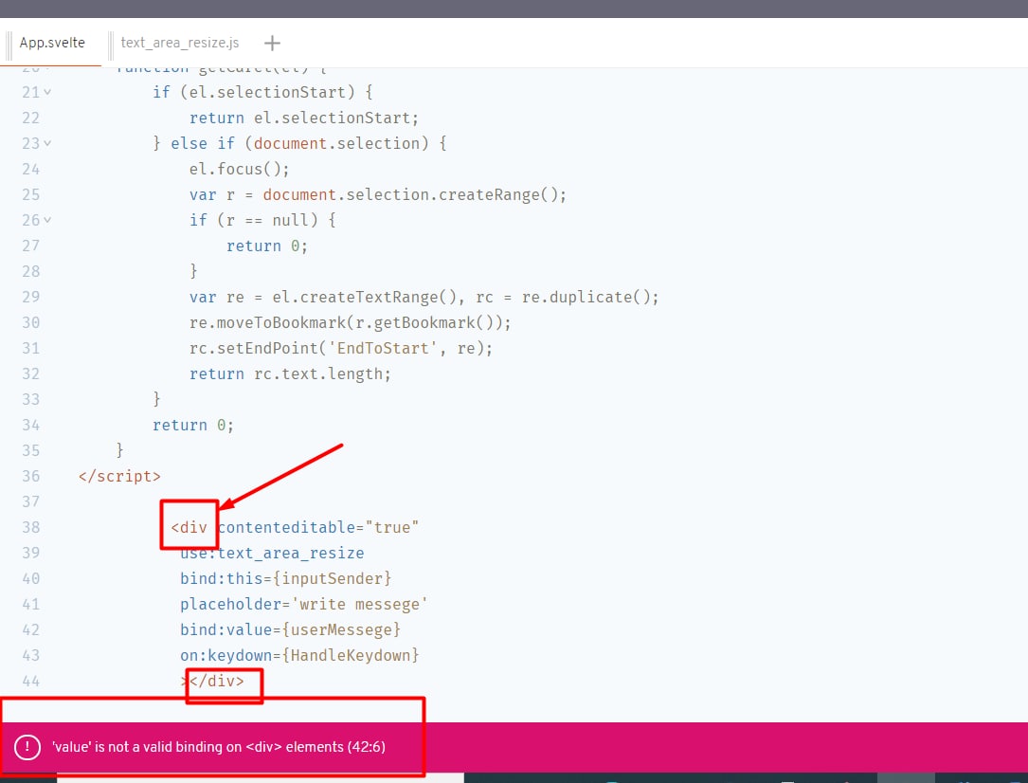Click re.moveToBookmark(r.getBookmark()); line
Viewport: 1028px width, 783px height.
(351, 322)
